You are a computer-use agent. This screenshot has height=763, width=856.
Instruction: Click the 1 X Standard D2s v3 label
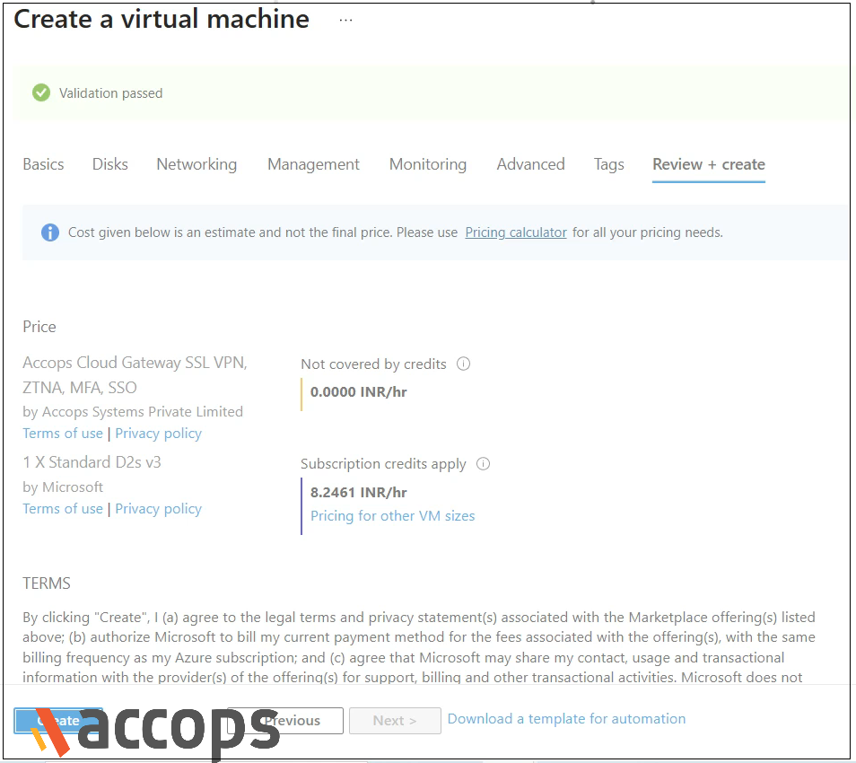[x=92, y=462]
